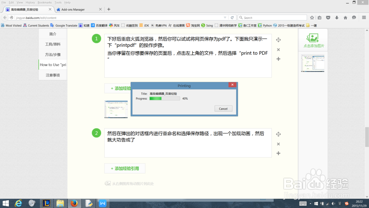Click the bookmark star icon in the toolbar
The width and height of the screenshot is (369, 208).
pyautogui.click(x=312, y=18)
